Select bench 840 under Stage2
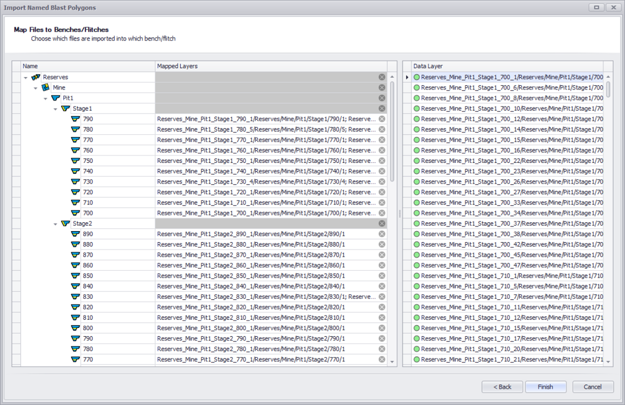Viewport: 625px width, 405px height. (88, 286)
